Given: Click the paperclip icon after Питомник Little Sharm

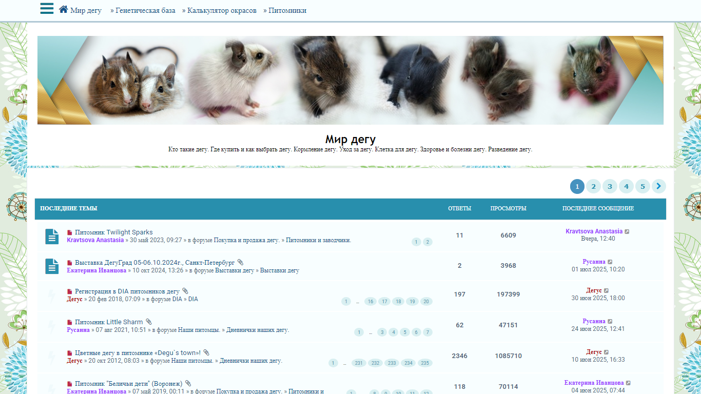Looking at the screenshot, I should (149, 322).
